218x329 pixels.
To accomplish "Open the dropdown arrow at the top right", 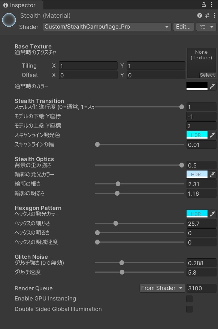I will 212,27.
